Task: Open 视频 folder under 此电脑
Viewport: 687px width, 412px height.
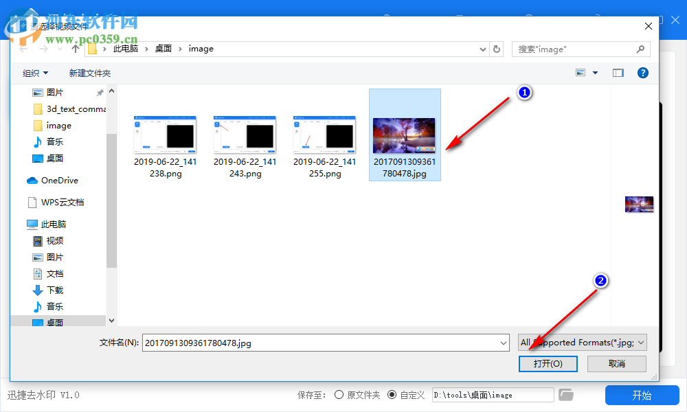Action: tap(48, 241)
